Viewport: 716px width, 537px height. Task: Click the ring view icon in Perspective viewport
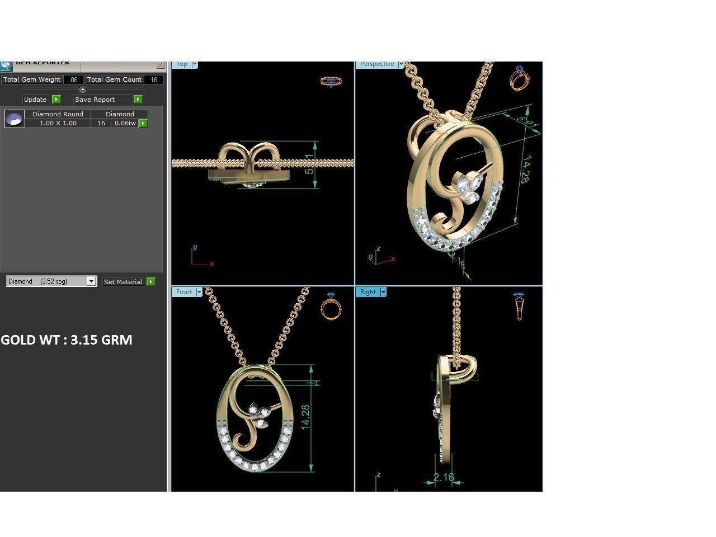519,78
